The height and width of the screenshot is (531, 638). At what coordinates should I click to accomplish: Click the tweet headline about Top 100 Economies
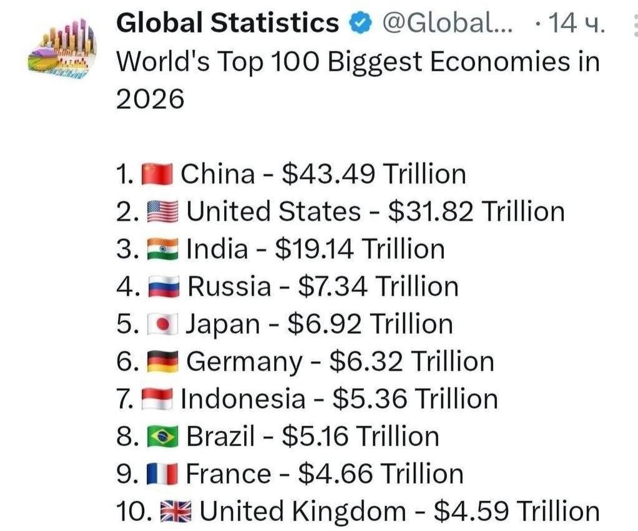click(x=358, y=80)
